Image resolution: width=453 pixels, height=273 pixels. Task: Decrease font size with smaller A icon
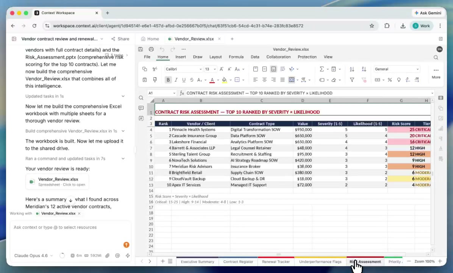pyautogui.click(x=230, y=69)
